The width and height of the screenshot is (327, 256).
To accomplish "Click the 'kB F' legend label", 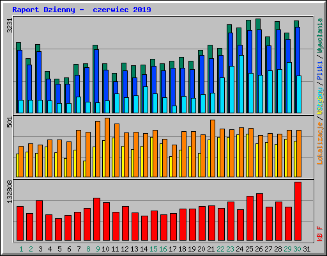I will coord(320,234).
